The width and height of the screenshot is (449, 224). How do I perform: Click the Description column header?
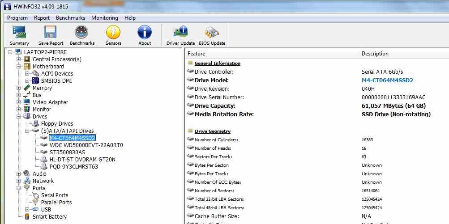click(404, 54)
